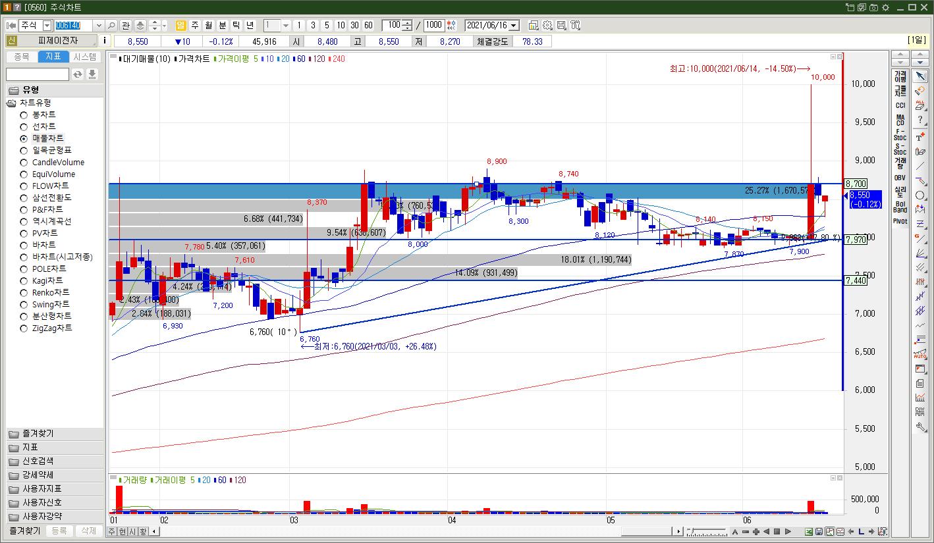Image resolution: width=934 pixels, height=543 pixels.
Task: Switch to the 종목 tab
Action: (x=22, y=57)
